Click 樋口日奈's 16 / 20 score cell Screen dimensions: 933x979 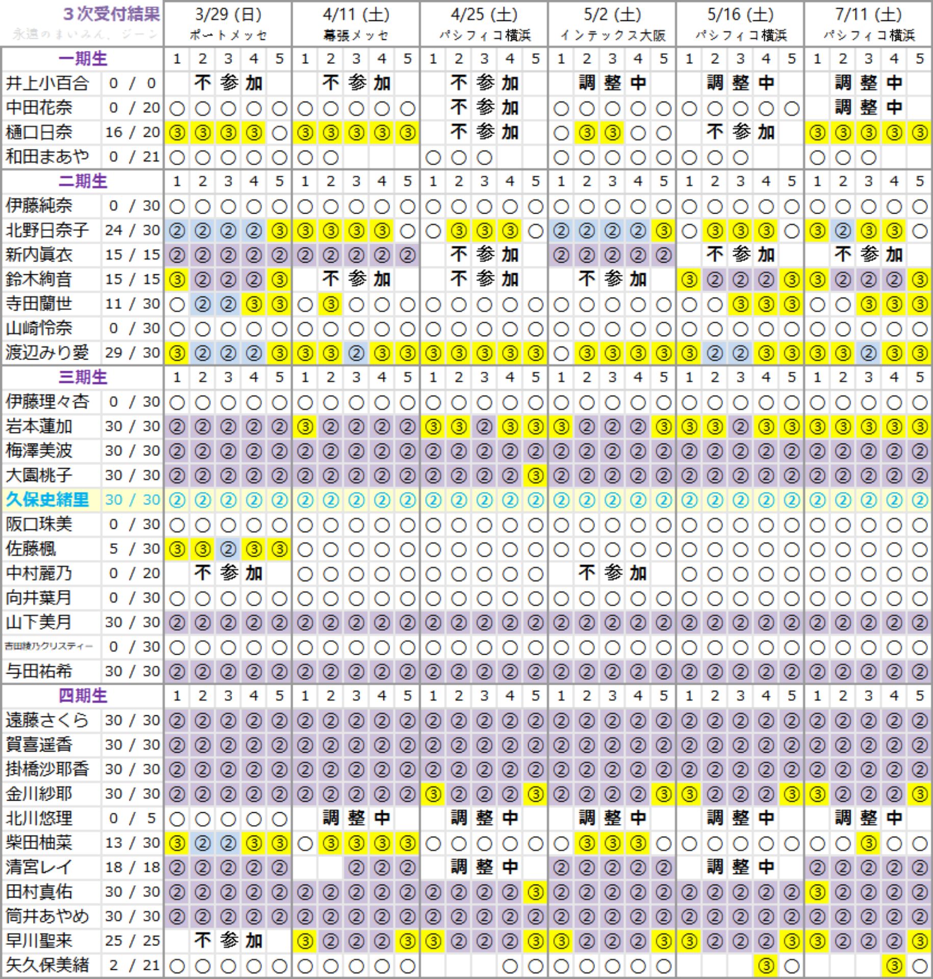click(133, 133)
